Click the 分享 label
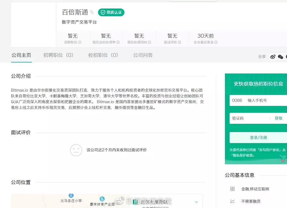 pos(262,57)
